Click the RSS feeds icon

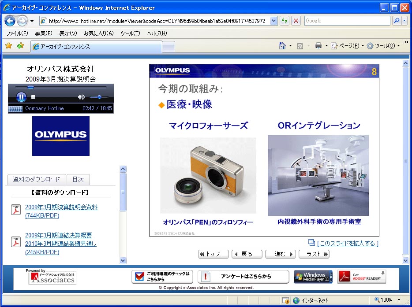click(x=300, y=46)
